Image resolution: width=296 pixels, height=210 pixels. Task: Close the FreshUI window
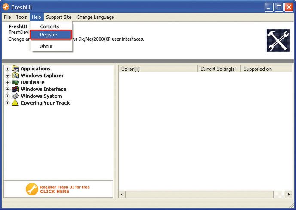pyautogui.click(x=289, y=7)
